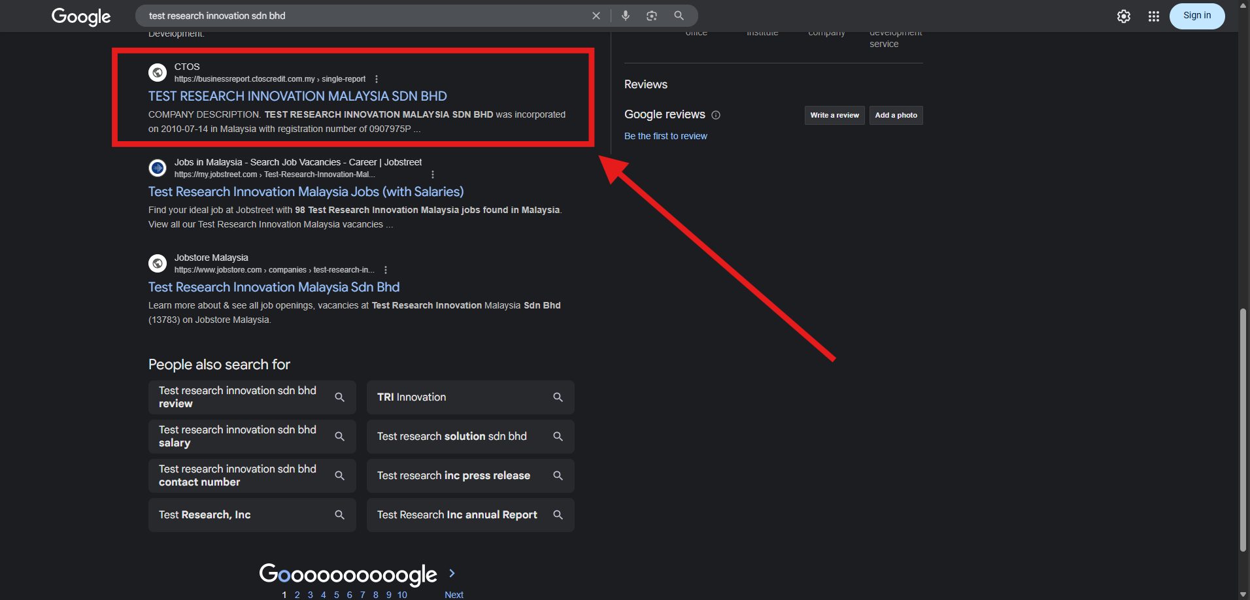The image size is (1250, 600).
Task: Open three-dot menu for CTOS result
Action: pos(377,79)
